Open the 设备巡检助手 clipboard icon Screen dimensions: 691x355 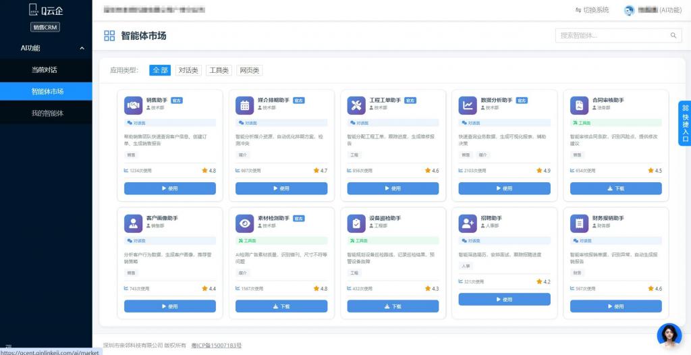click(356, 223)
